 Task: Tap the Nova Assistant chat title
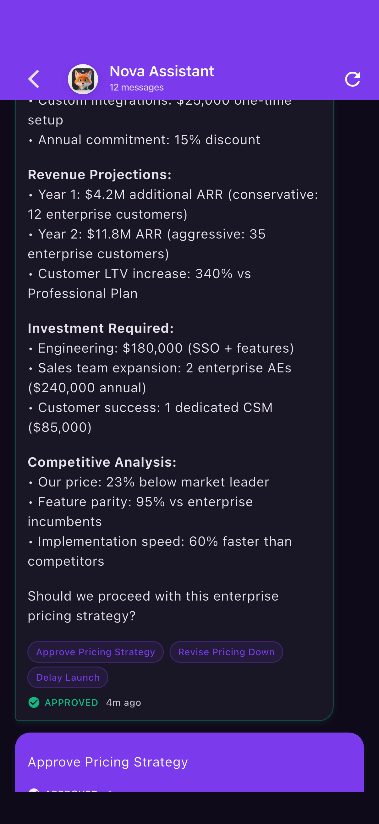point(162,71)
